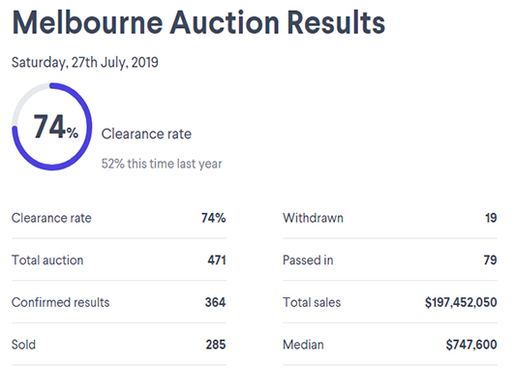Click the 285 sold value

[216, 345]
